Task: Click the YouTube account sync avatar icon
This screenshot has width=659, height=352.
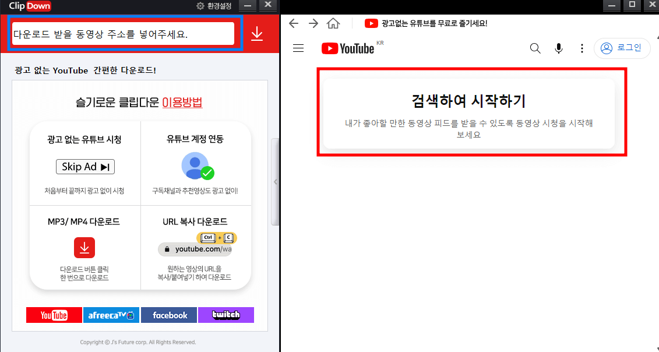Action: coord(197,166)
